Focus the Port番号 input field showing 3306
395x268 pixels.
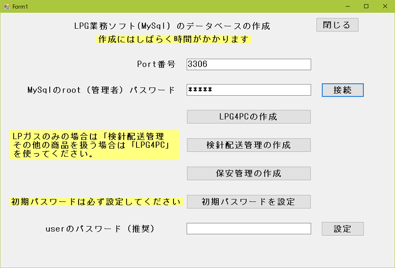(x=248, y=64)
